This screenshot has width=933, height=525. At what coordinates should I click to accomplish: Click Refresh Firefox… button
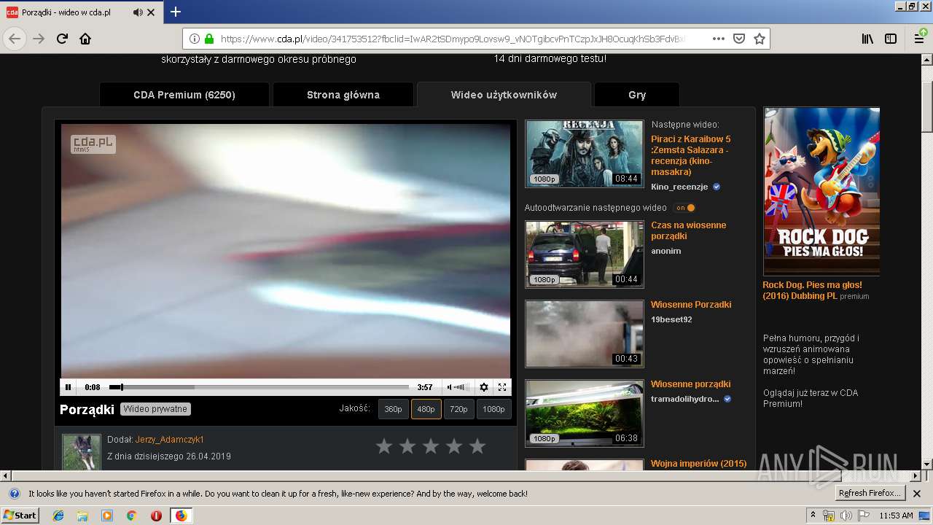pos(870,494)
